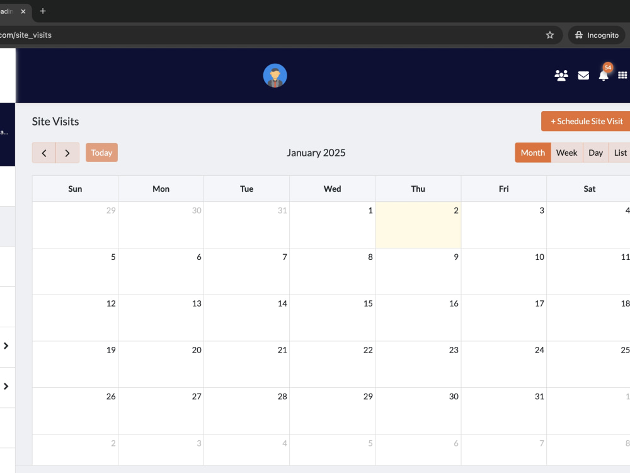Select January 17 cell

[503, 318]
